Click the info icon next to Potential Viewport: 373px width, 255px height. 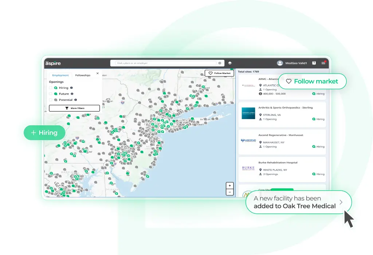click(x=75, y=100)
